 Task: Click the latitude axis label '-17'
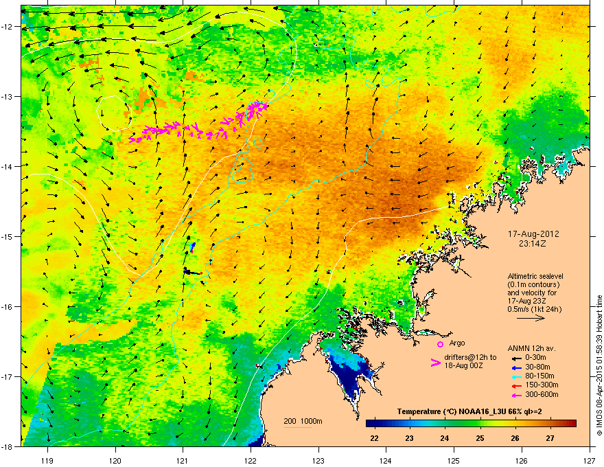7,376
